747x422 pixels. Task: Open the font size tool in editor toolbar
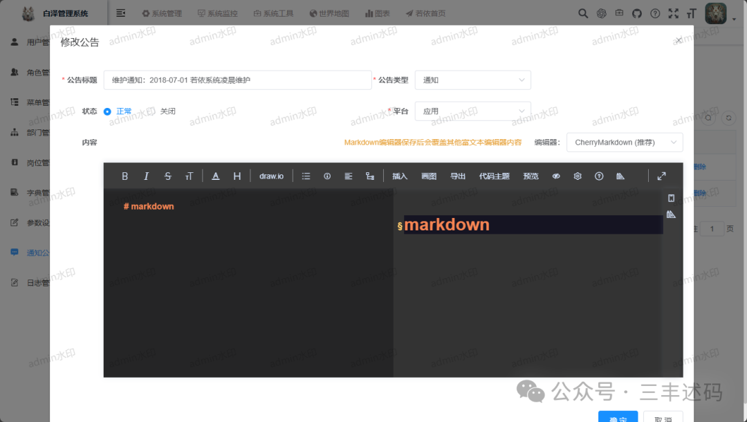coord(189,176)
